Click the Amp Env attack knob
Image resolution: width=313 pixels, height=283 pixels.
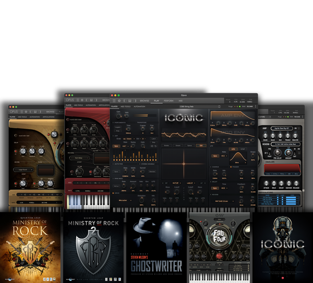tap(218, 123)
